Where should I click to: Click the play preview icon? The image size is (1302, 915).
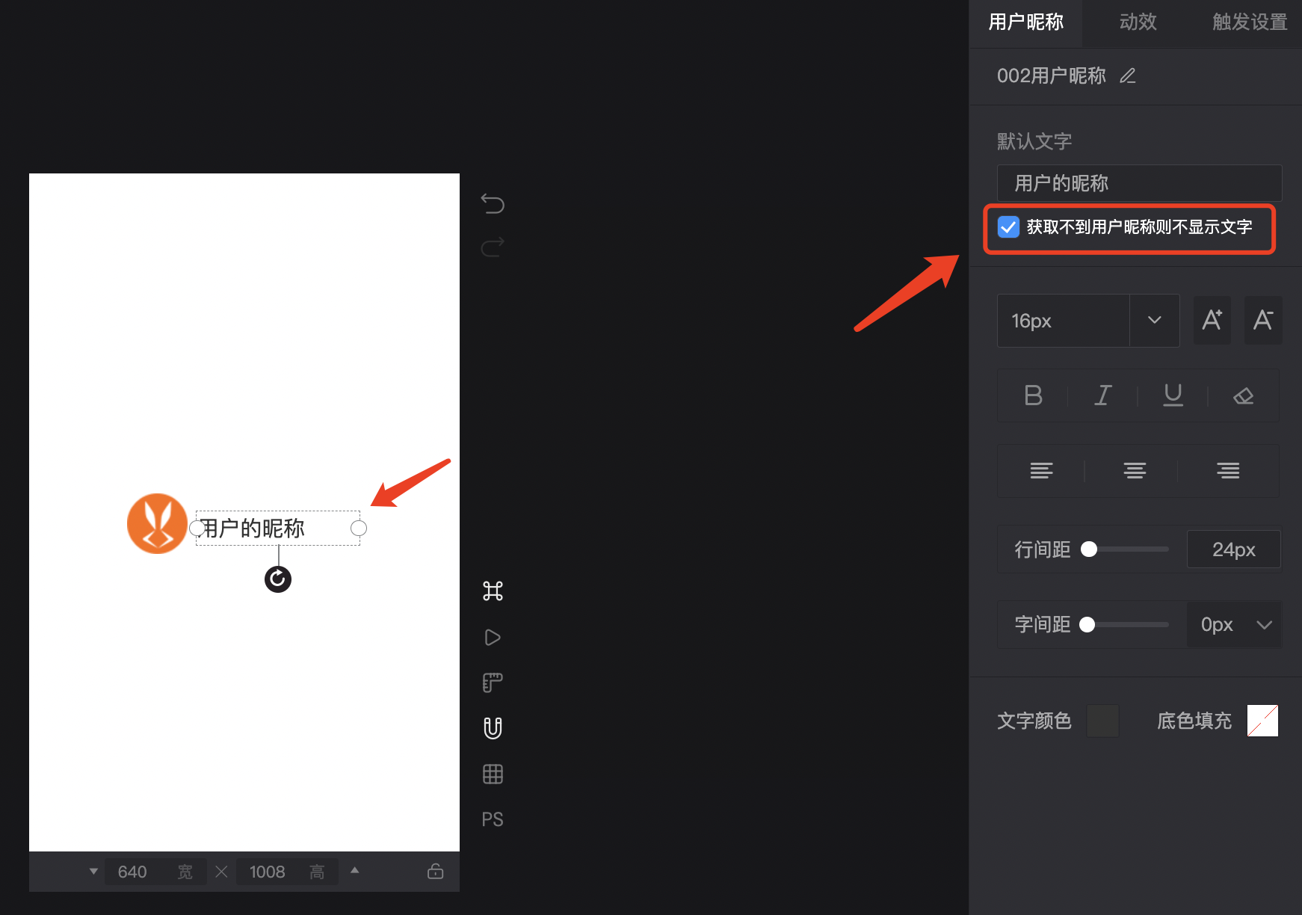493,638
